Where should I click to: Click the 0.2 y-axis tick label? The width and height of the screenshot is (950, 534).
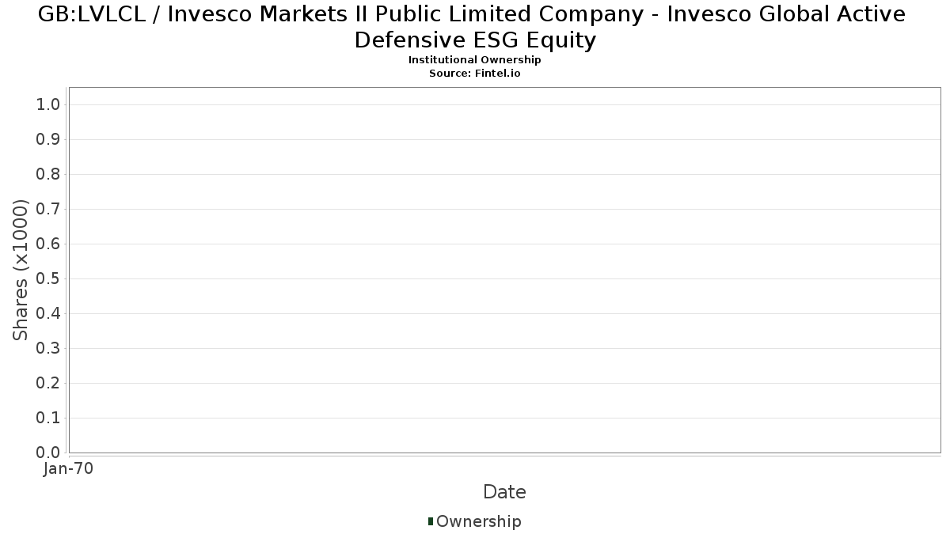click(x=48, y=384)
